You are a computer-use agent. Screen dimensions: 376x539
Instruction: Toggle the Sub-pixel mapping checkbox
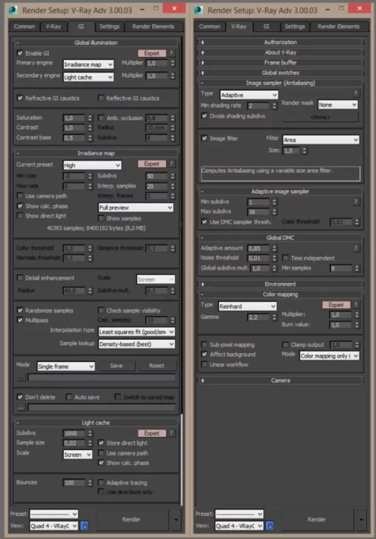point(204,344)
